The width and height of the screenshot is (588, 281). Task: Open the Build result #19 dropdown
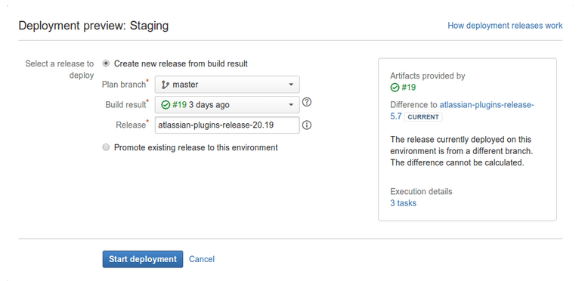tap(227, 105)
